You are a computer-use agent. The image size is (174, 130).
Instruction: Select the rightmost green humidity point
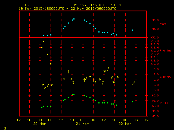point(133,102)
